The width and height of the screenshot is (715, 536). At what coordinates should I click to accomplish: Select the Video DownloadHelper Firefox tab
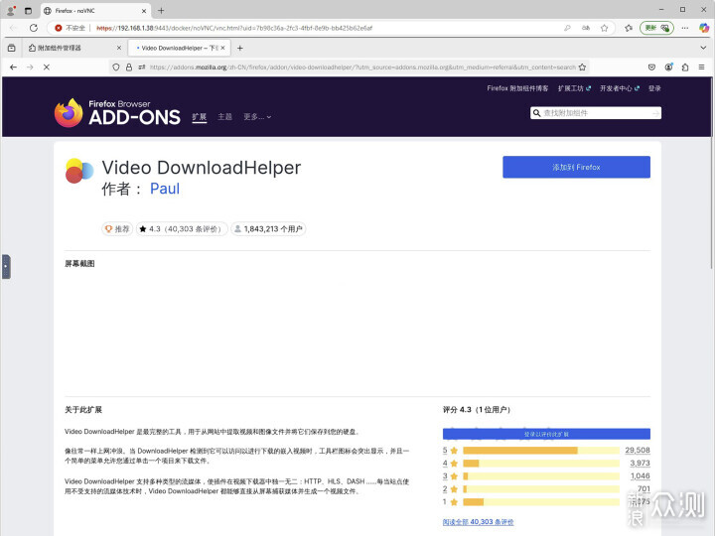click(x=180, y=48)
